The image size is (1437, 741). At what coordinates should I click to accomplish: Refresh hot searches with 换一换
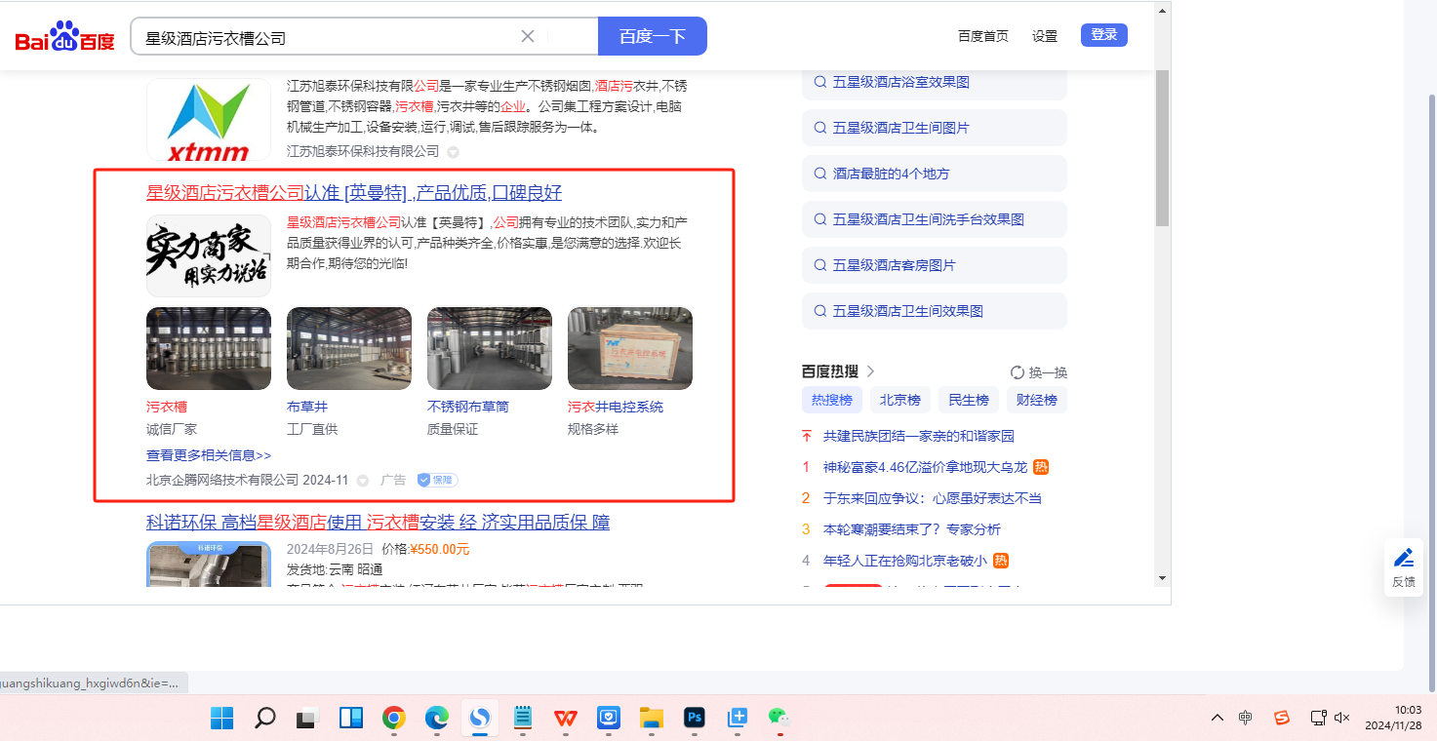[1039, 372]
